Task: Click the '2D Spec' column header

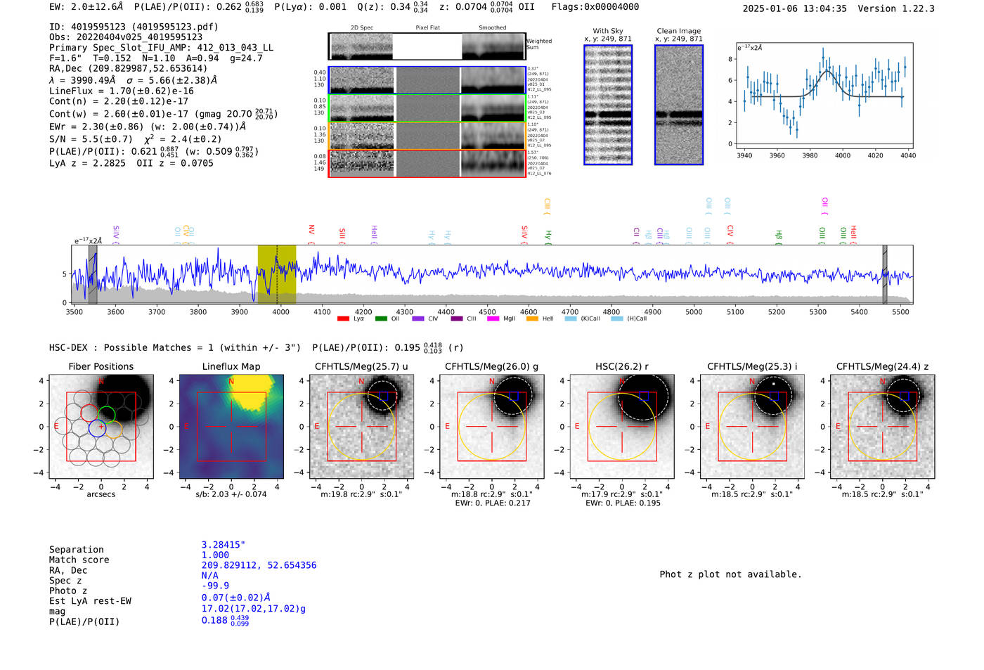Action: [362, 28]
